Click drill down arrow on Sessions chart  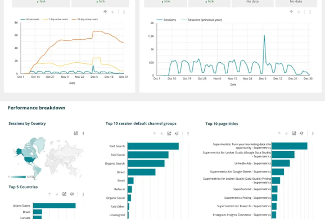tap(299, 12)
